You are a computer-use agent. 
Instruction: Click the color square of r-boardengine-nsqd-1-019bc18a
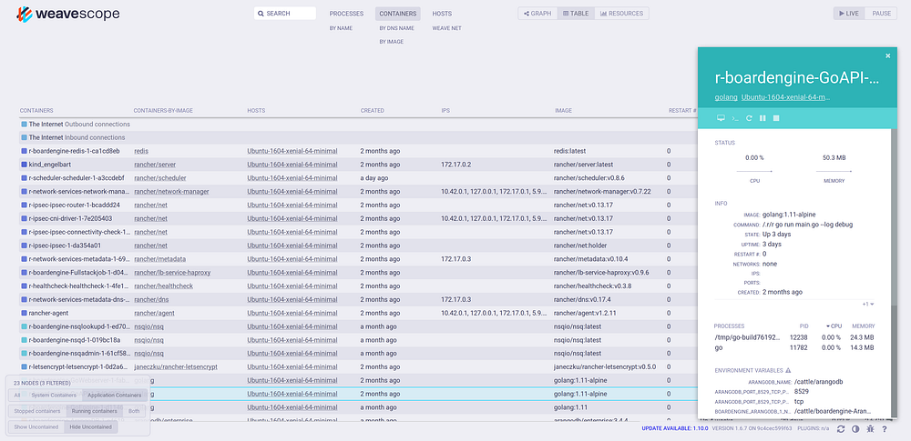coord(24,340)
